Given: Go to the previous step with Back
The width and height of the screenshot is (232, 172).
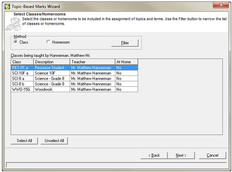Looking at the screenshot, I should [x=154, y=155].
